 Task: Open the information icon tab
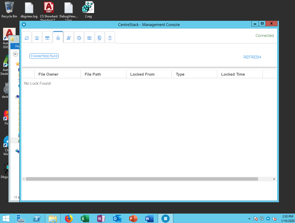point(110,37)
